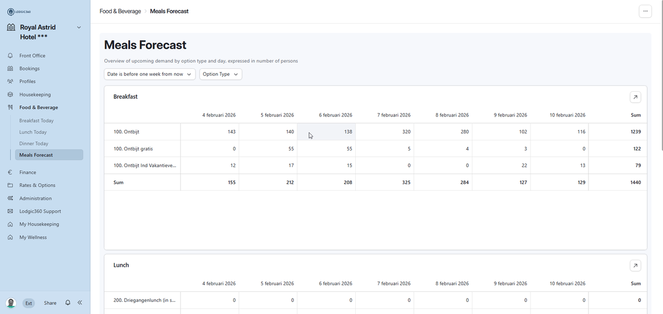Click the Food & Beverage breadcrumb link

(x=120, y=11)
